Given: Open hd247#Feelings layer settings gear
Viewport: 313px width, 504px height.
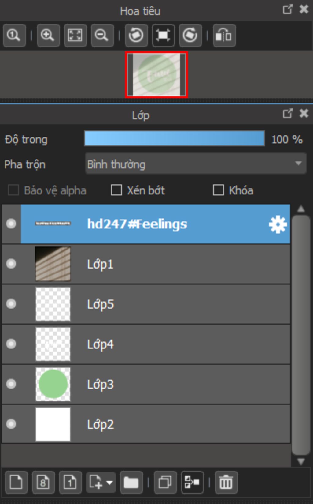Looking at the screenshot, I should click(x=278, y=224).
